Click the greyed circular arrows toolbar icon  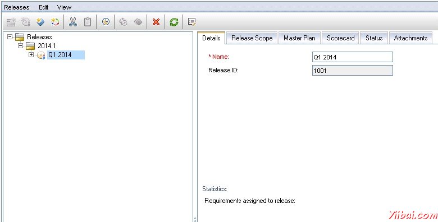[x=124, y=22]
